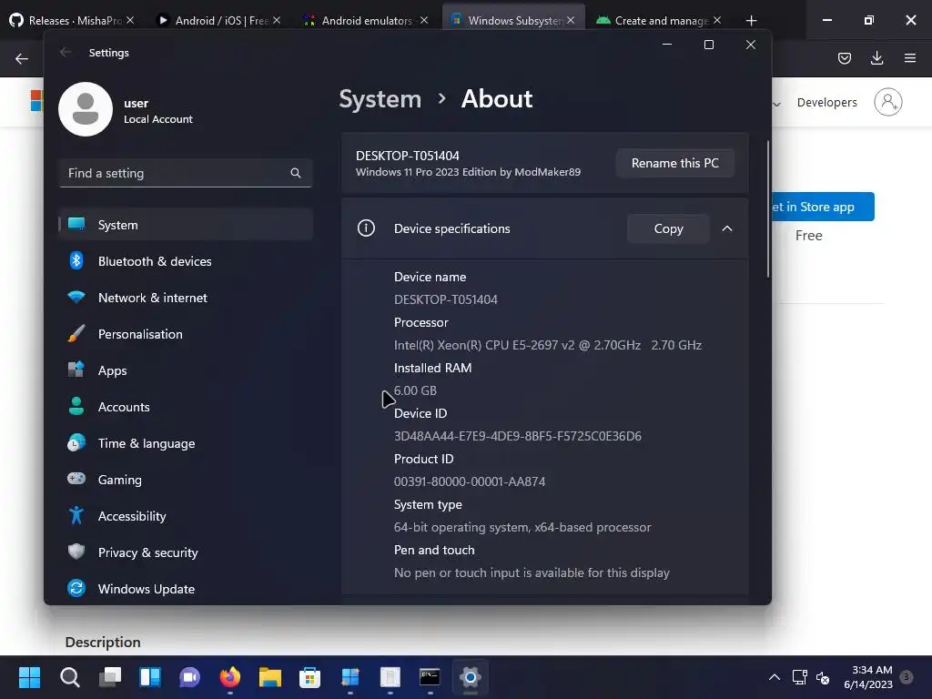This screenshot has height=699, width=932.
Task: Navigate to System breadcrumb
Action: click(x=380, y=98)
